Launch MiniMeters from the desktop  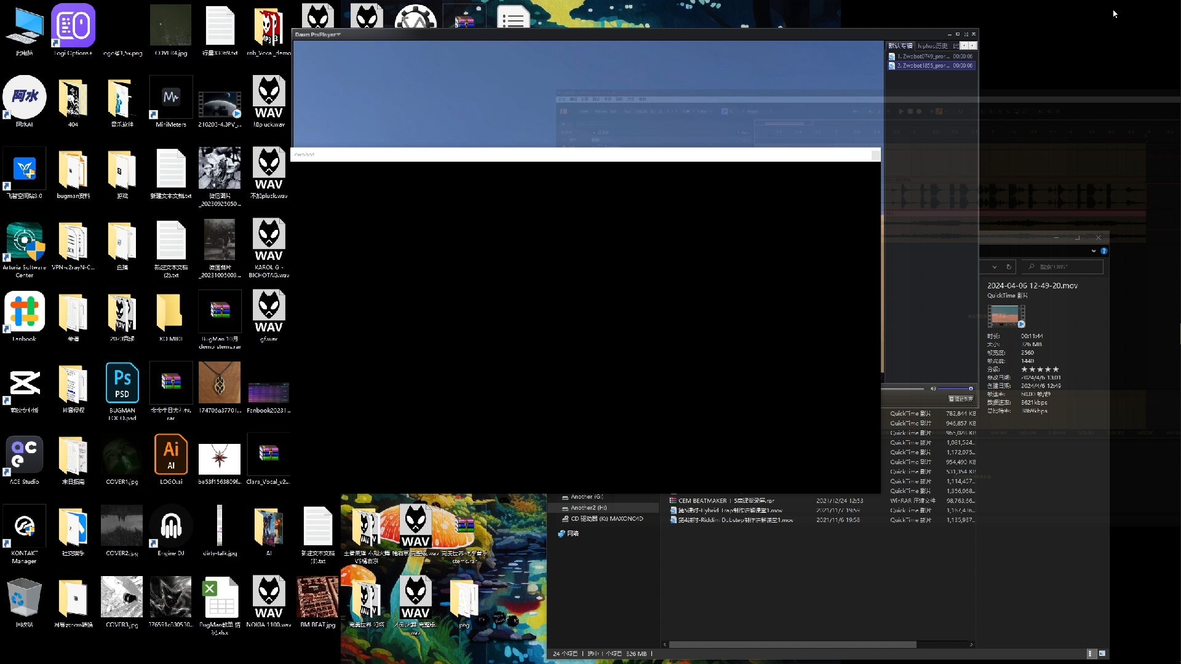click(171, 101)
